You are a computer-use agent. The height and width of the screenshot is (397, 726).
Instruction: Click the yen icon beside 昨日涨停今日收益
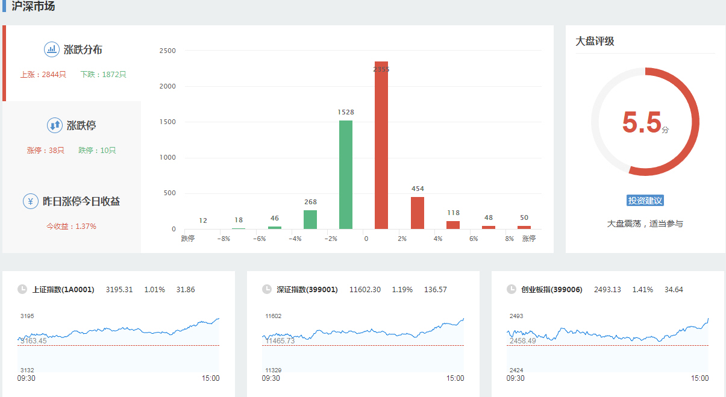coord(31,201)
